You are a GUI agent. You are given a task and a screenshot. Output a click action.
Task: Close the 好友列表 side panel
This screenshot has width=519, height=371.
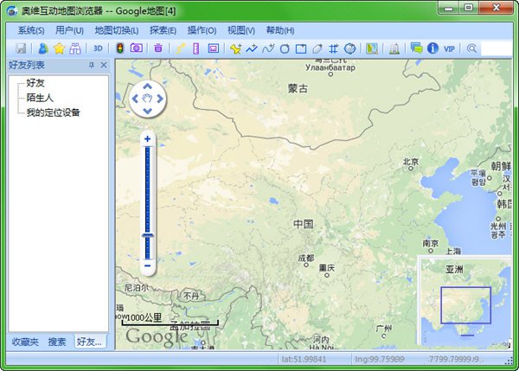point(104,65)
